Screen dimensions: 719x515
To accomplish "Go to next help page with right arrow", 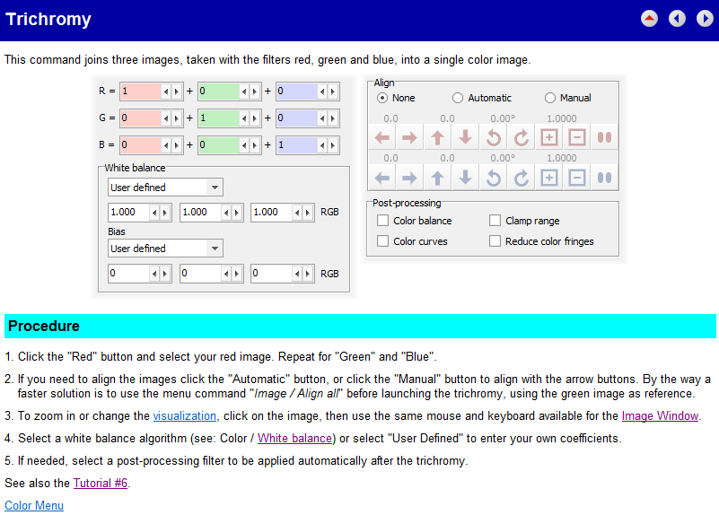I will coord(705,19).
